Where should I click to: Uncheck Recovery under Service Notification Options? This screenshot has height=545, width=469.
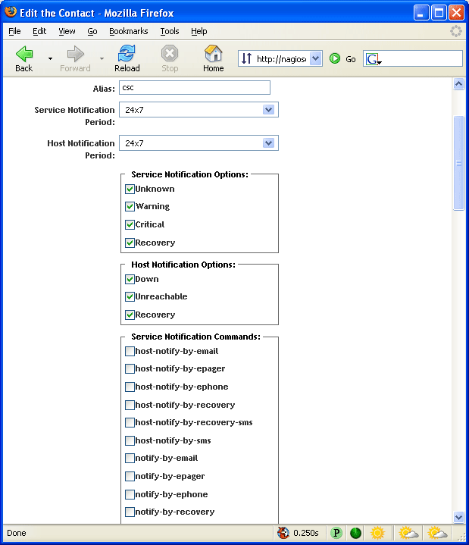(130, 243)
